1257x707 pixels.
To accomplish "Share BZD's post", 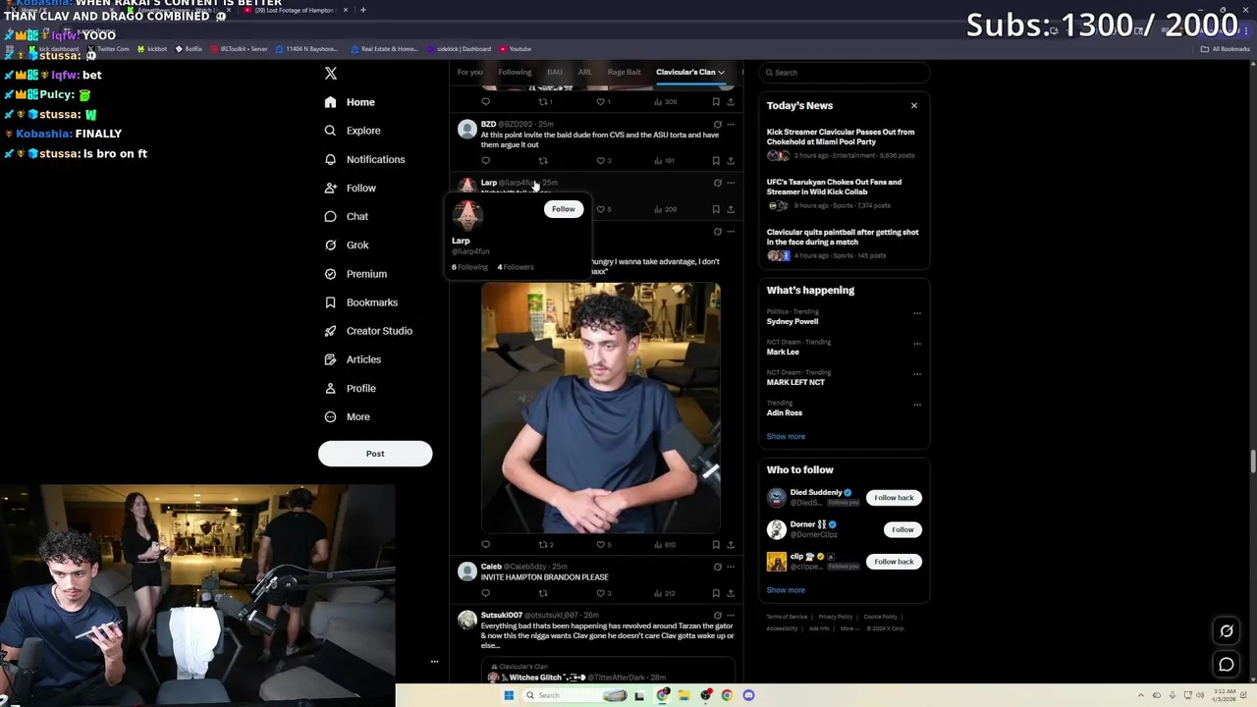I will 731,160.
